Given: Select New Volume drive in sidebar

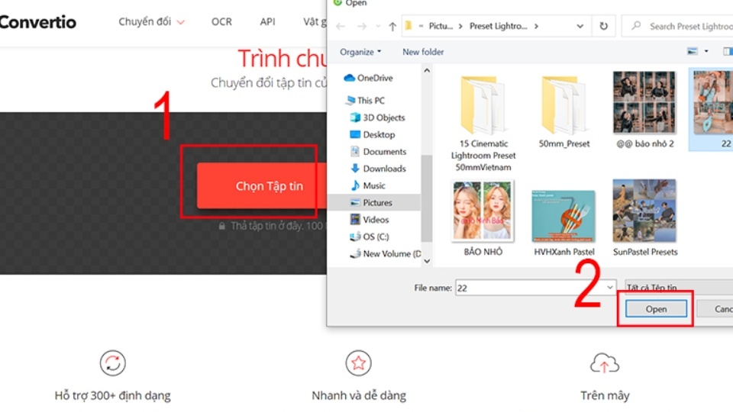Looking at the screenshot, I should tap(385, 253).
